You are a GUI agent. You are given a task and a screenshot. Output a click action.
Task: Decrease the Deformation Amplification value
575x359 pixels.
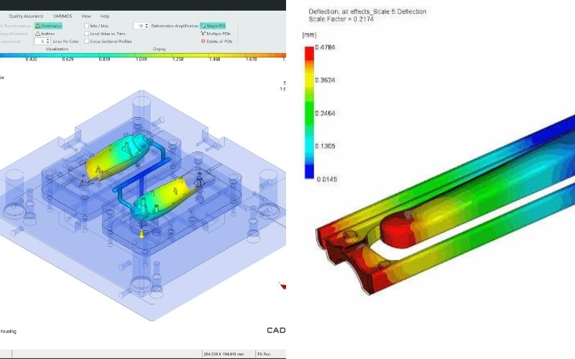point(147,27)
